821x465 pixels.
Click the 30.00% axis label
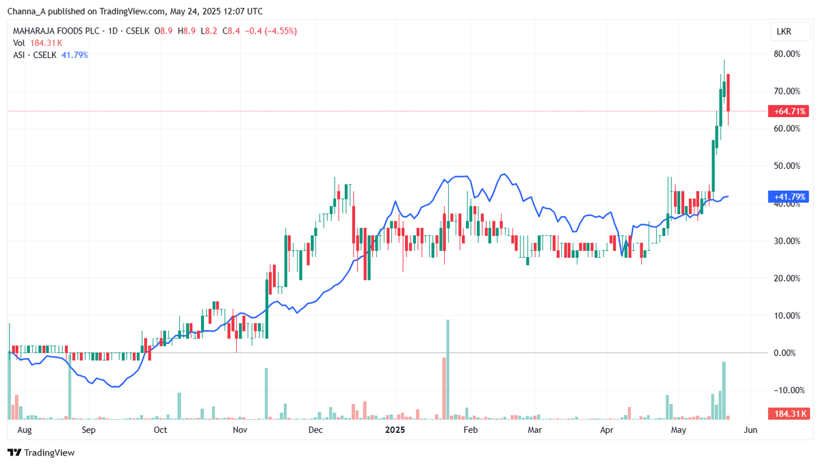(787, 241)
